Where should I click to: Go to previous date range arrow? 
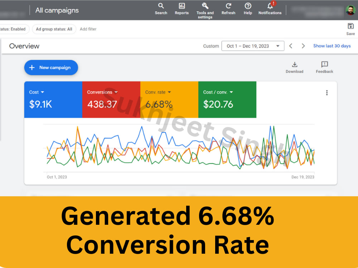coord(291,46)
